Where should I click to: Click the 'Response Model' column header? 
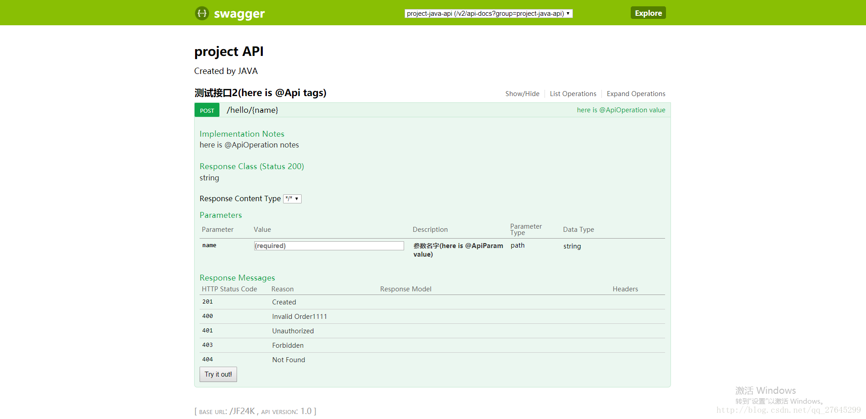(405, 289)
